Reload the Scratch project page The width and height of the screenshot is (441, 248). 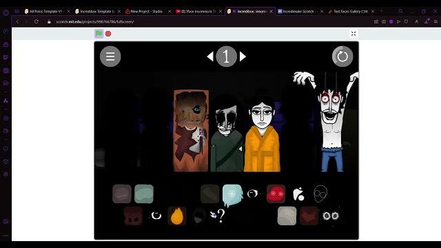[37, 21]
